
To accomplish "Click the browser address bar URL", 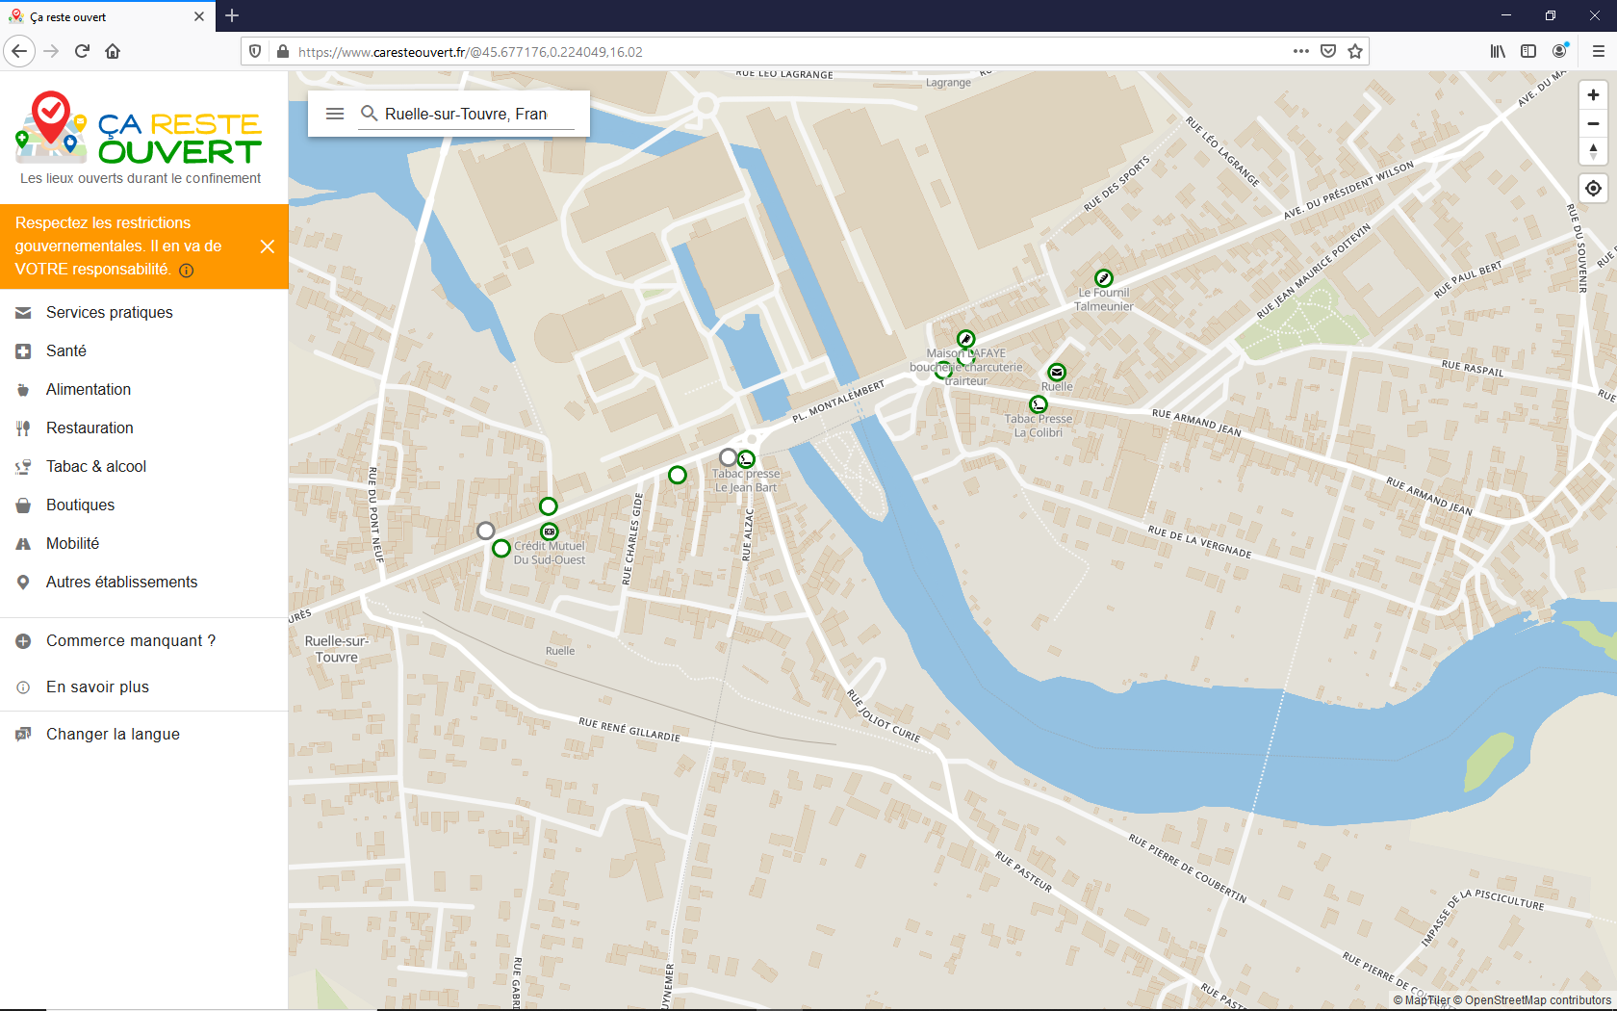I will [471, 52].
